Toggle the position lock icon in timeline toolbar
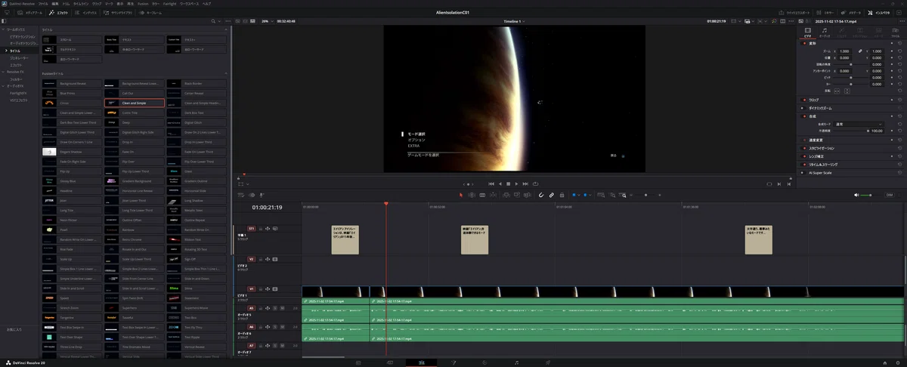Image resolution: width=907 pixels, height=367 pixels. 562,195
